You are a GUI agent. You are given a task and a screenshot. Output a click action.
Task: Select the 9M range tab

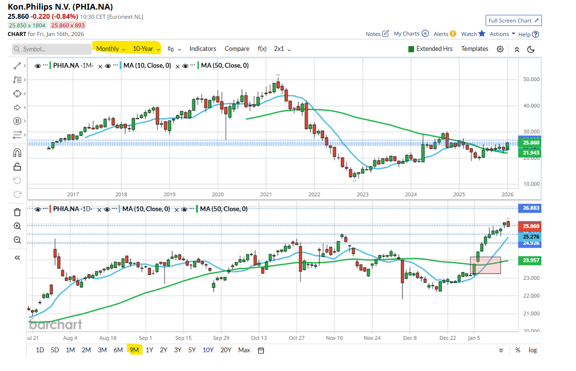pos(134,350)
